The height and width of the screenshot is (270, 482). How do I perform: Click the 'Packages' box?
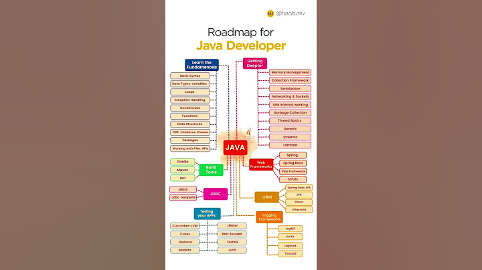pos(190,140)
